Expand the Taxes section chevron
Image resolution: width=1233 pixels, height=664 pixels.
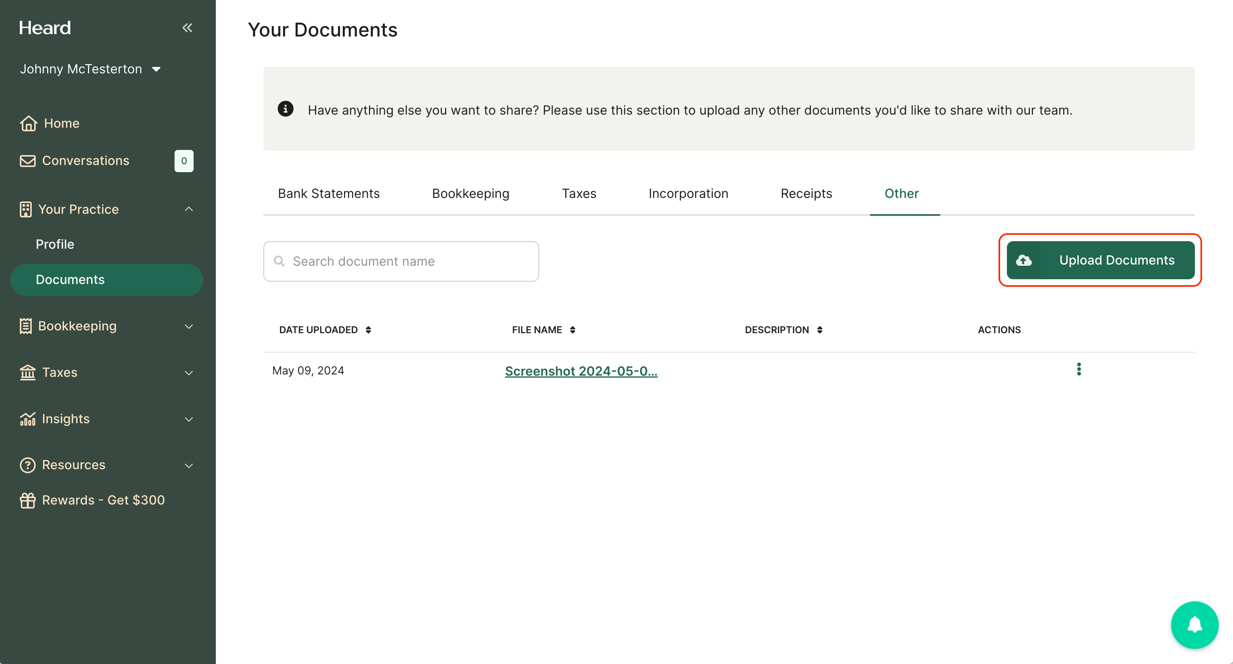pyautogui.click(x=188, y=372)
